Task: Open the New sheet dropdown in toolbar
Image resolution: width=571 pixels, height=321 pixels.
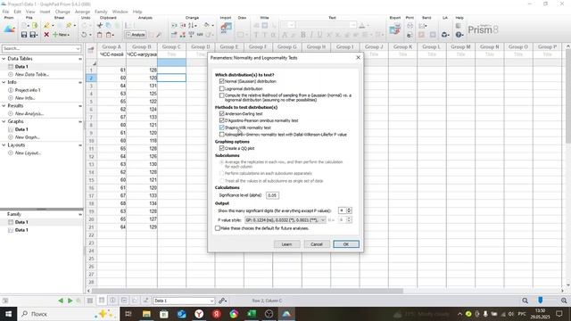Action: [62, 35]
